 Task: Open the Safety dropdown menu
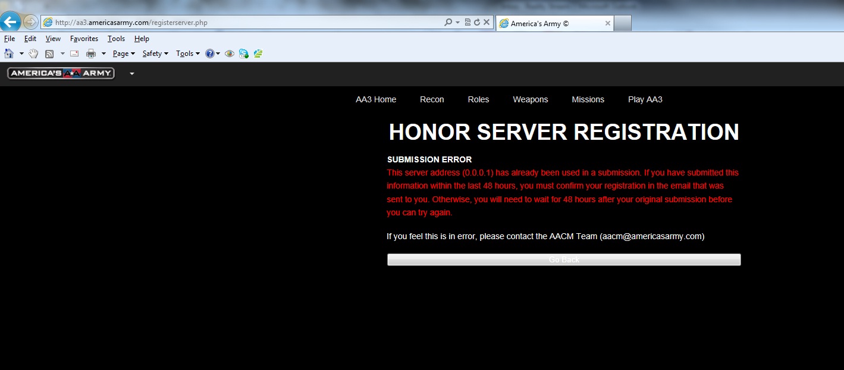click(155, 54)
